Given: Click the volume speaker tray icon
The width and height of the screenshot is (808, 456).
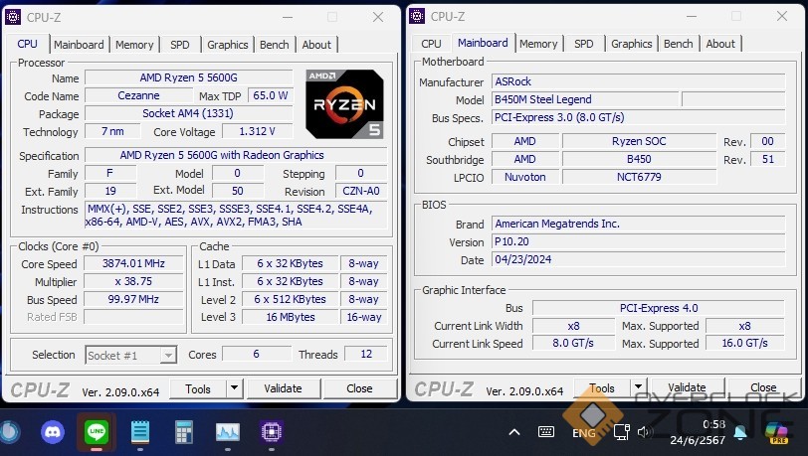Looking at the screenshot, I should click(x=644, y=432).
